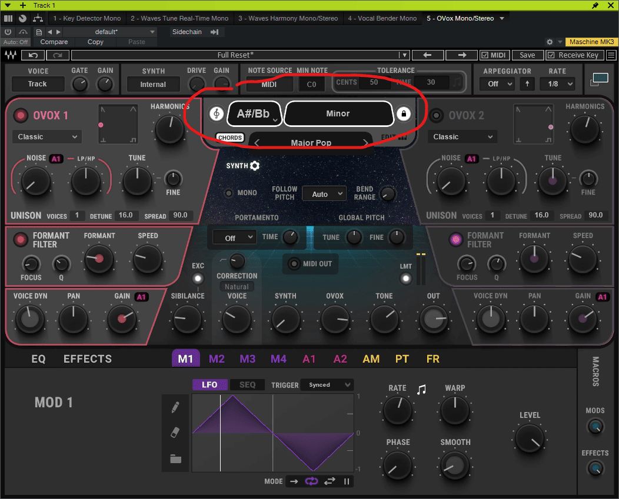Open the plugin hamburger menu
This screenshot has width=619, height=499.
point(611,55)
